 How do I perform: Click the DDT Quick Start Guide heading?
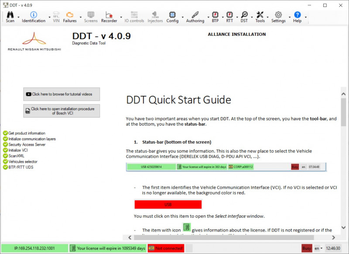[178, 100]
